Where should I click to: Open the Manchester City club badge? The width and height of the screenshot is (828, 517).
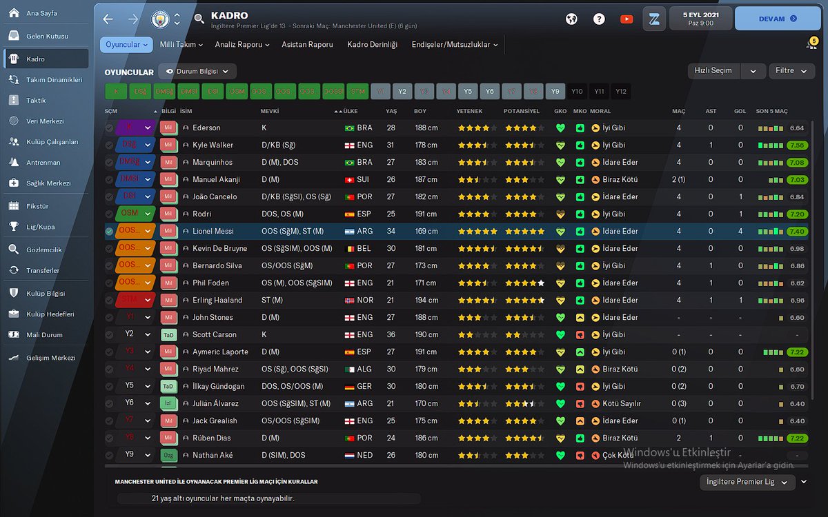[x=159, y=19]
